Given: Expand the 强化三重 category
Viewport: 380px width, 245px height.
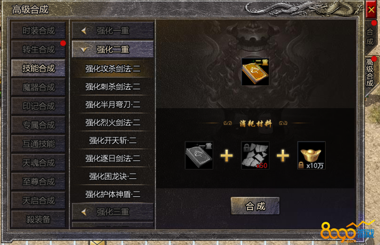Looking at the screenshot, I should (x=112, y=212).
